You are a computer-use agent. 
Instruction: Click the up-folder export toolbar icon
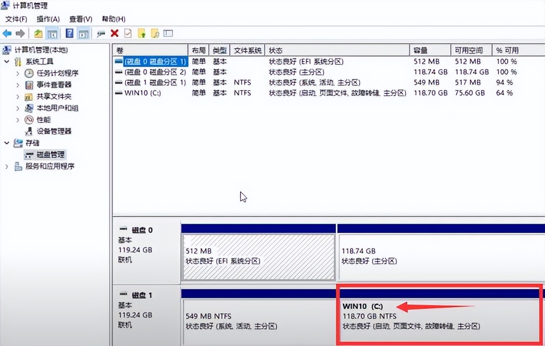coord(142,33)
